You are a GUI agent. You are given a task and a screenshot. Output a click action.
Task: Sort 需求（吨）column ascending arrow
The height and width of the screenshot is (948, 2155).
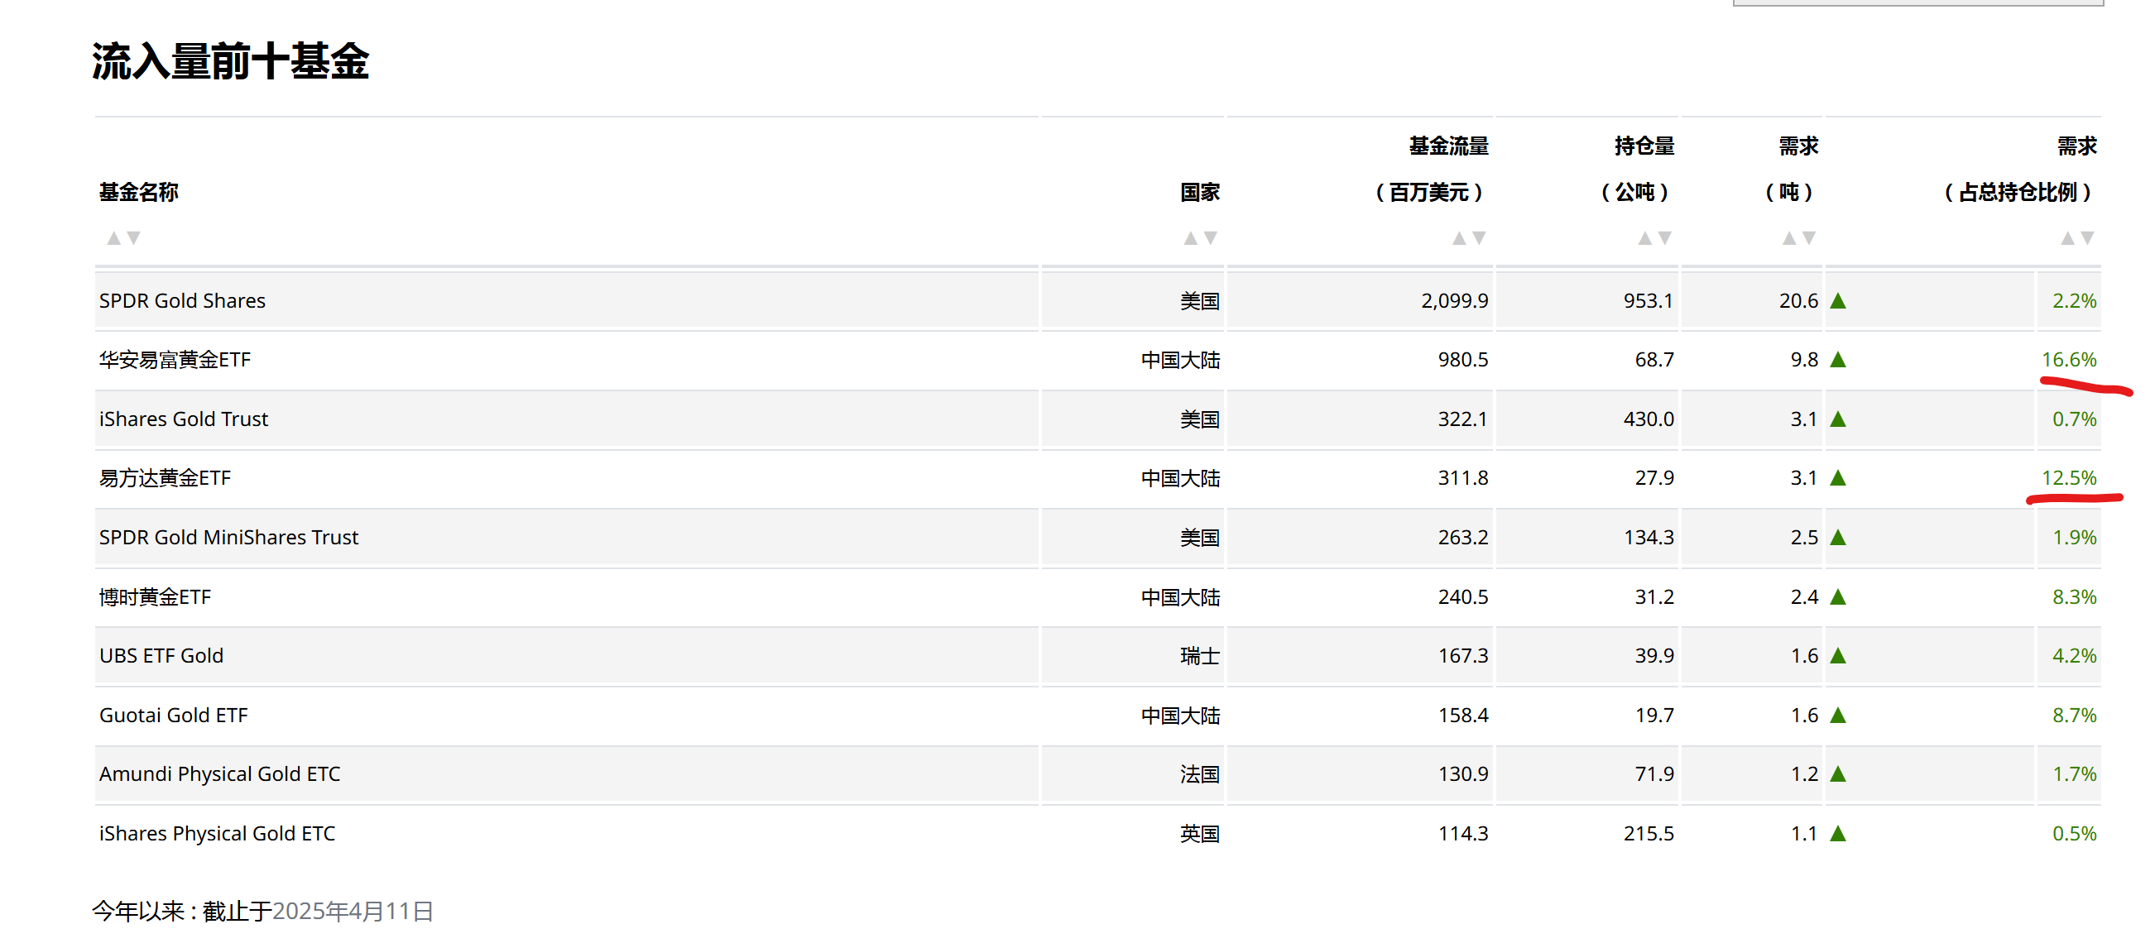[1789, 238]
